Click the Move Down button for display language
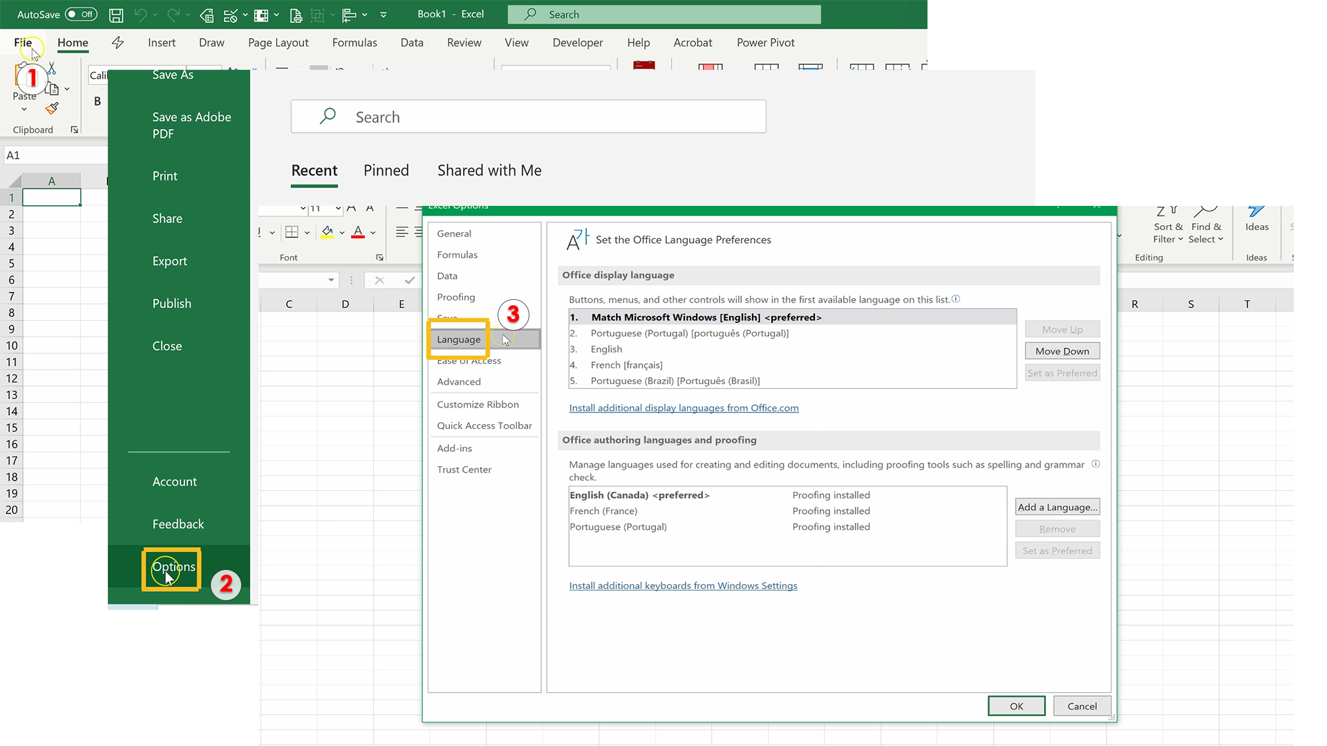This screenshot has width=1327, height=746. click(1062, 351)
